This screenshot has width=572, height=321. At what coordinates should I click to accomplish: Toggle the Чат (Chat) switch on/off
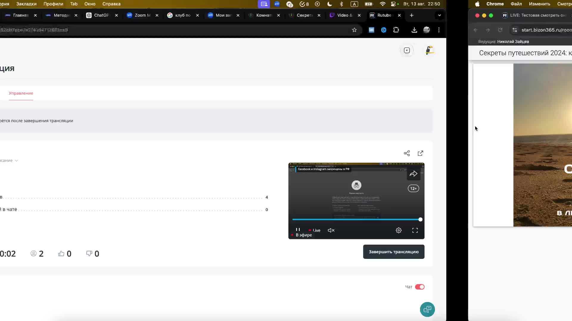click(x=419, y=287)
